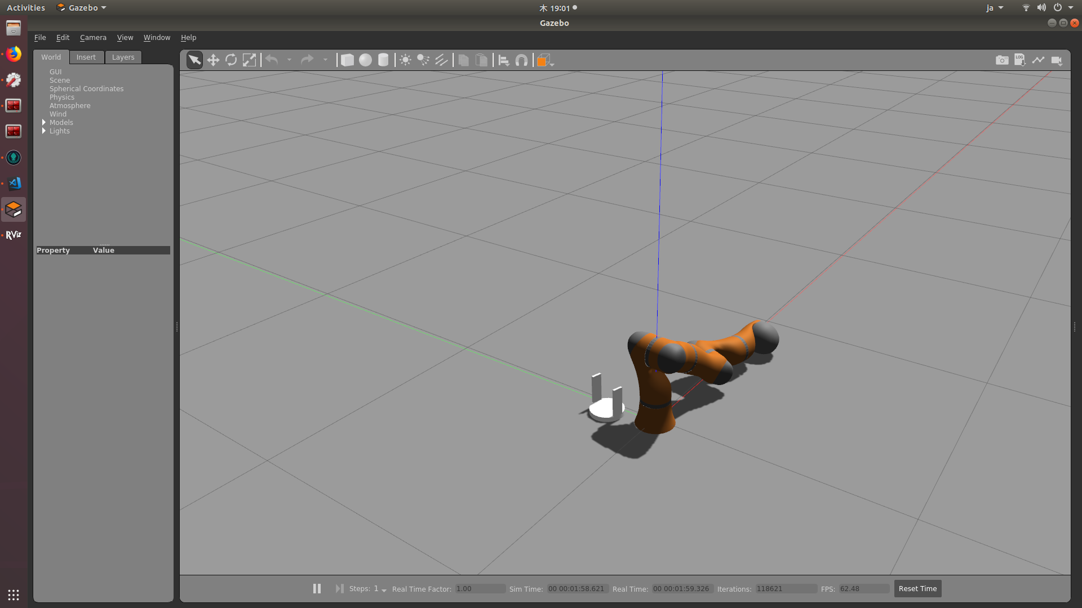The height and width of the screenshot is (608, 1082).
Task: Open Visual Studio Code from the dock
Action: 14,183
